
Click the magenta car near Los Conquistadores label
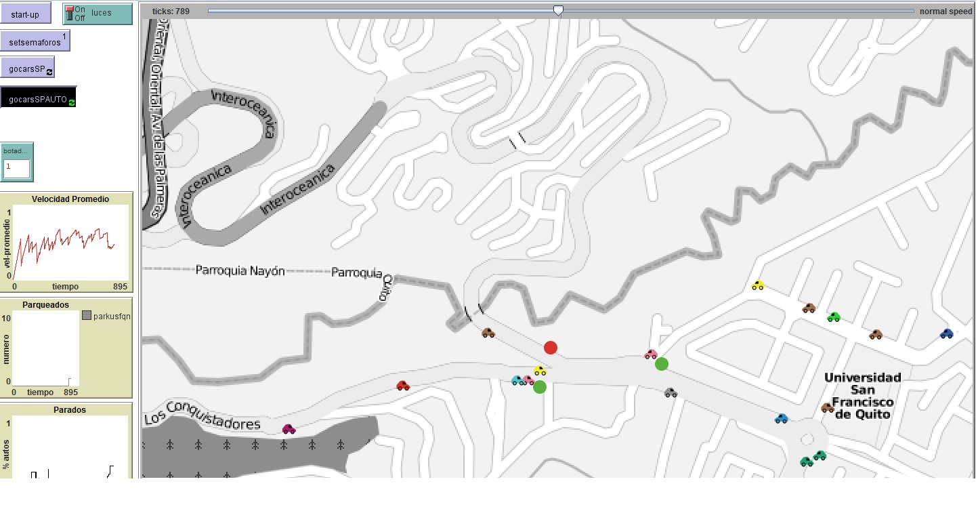(x=289, y=429)
